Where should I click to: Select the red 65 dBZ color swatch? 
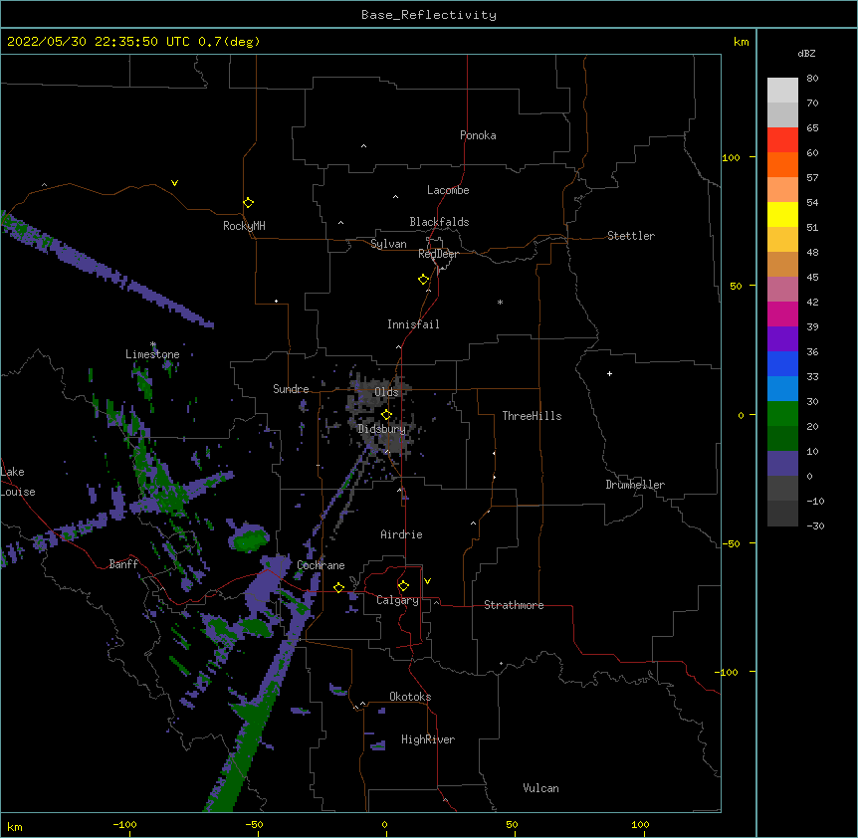click(782, 140)
